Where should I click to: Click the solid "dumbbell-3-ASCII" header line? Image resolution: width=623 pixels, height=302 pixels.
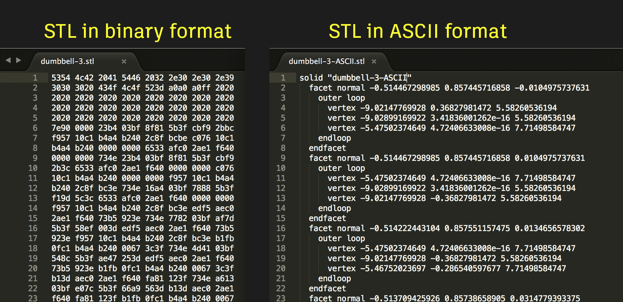(x=354, y=77)
